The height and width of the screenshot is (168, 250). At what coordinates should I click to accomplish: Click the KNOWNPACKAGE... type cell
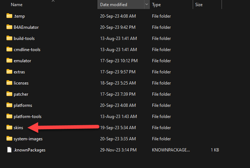pyautogui.click(x=171, y=150)
